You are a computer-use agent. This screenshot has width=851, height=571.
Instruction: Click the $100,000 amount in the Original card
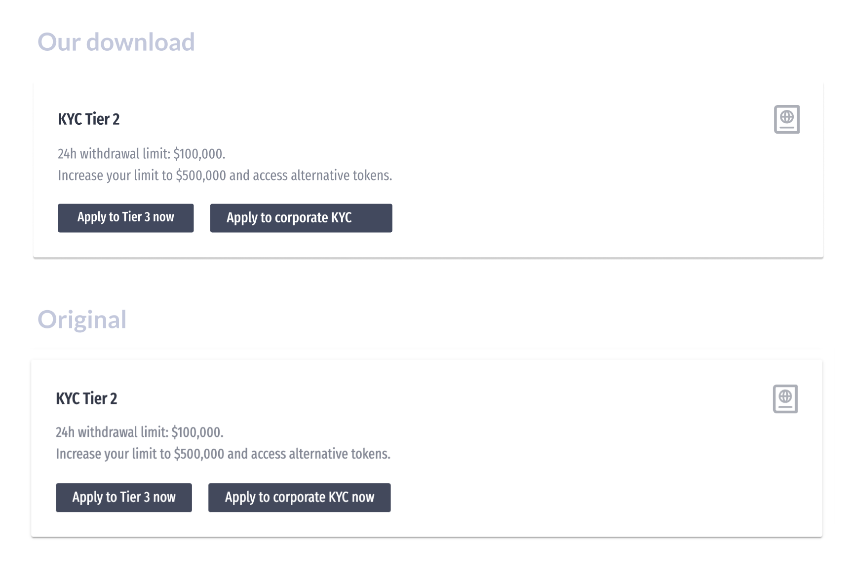point(196,432)
